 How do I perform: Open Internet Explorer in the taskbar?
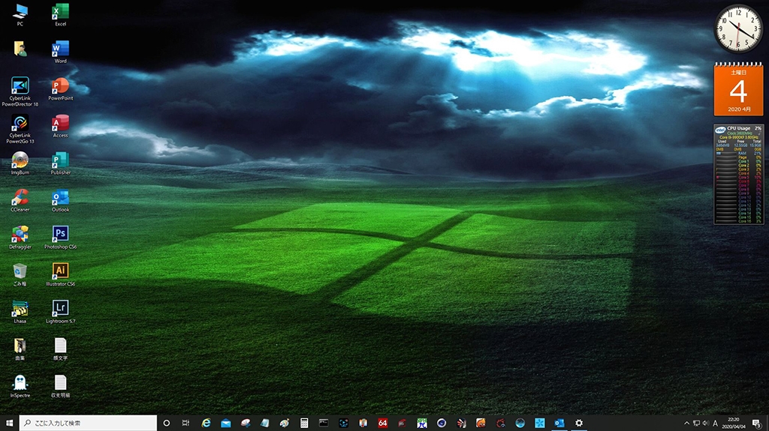pyautogui.click(x=206, y=423)
